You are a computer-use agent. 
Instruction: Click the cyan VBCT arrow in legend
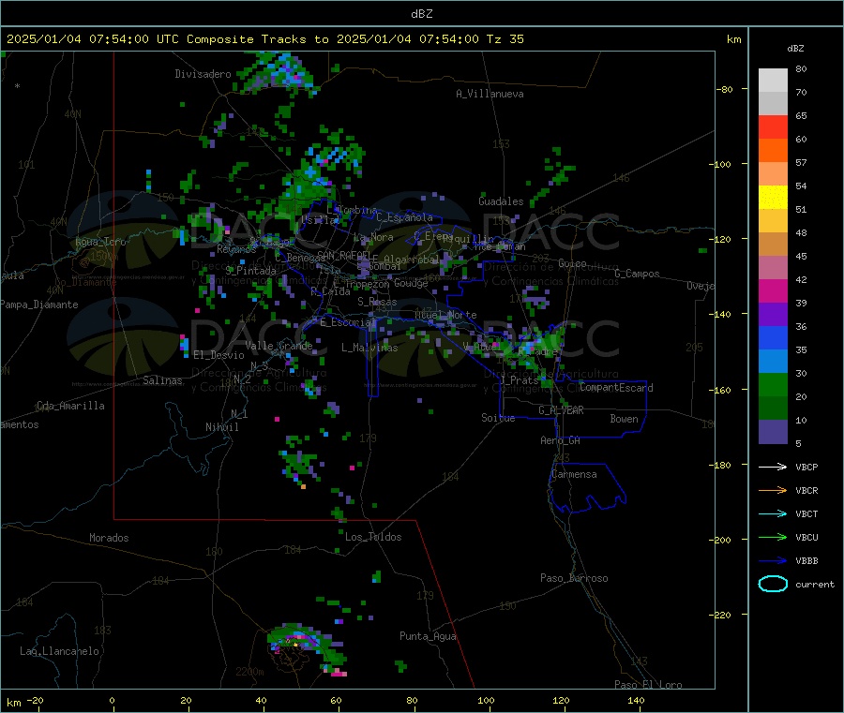[773, 514]
